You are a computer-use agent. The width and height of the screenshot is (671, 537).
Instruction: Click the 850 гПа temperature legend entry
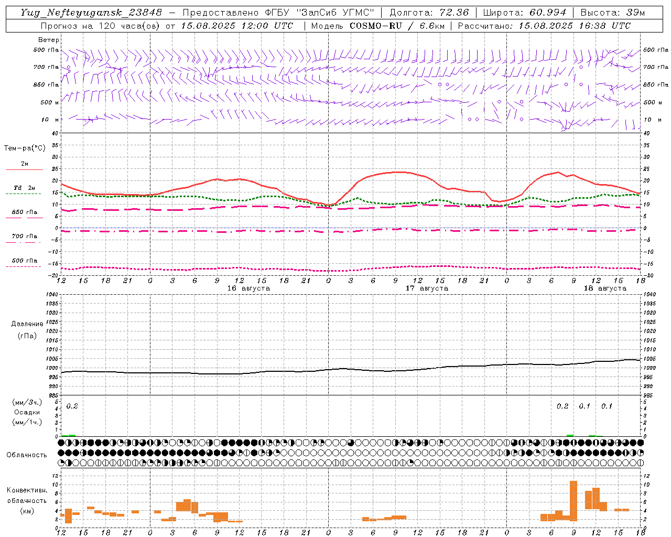coord(25,212)
